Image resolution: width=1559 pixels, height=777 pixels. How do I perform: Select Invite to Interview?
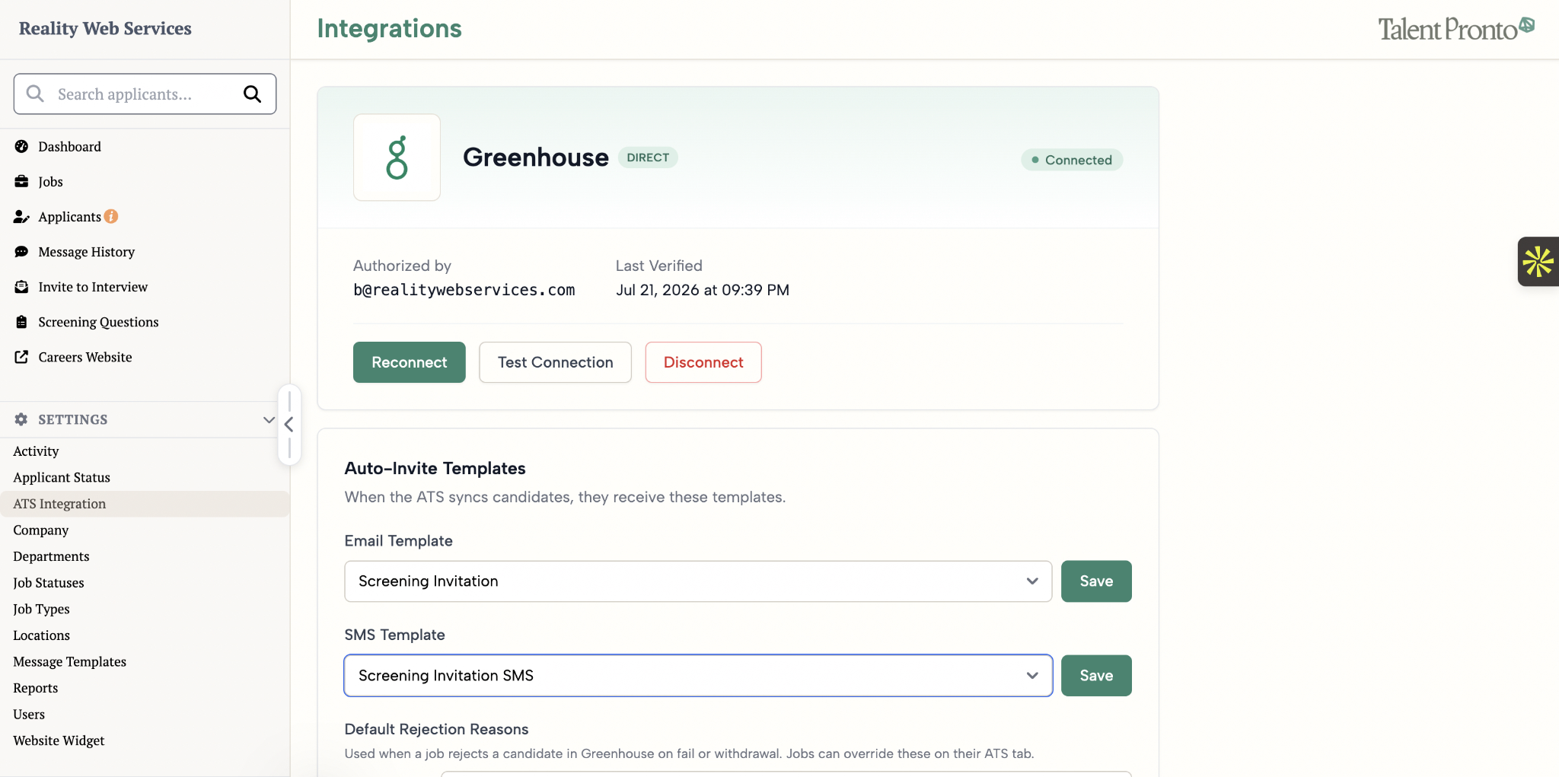click(x=93, y=287)
